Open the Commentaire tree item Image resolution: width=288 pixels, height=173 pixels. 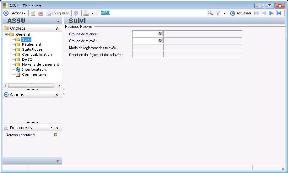pos(34,74)
